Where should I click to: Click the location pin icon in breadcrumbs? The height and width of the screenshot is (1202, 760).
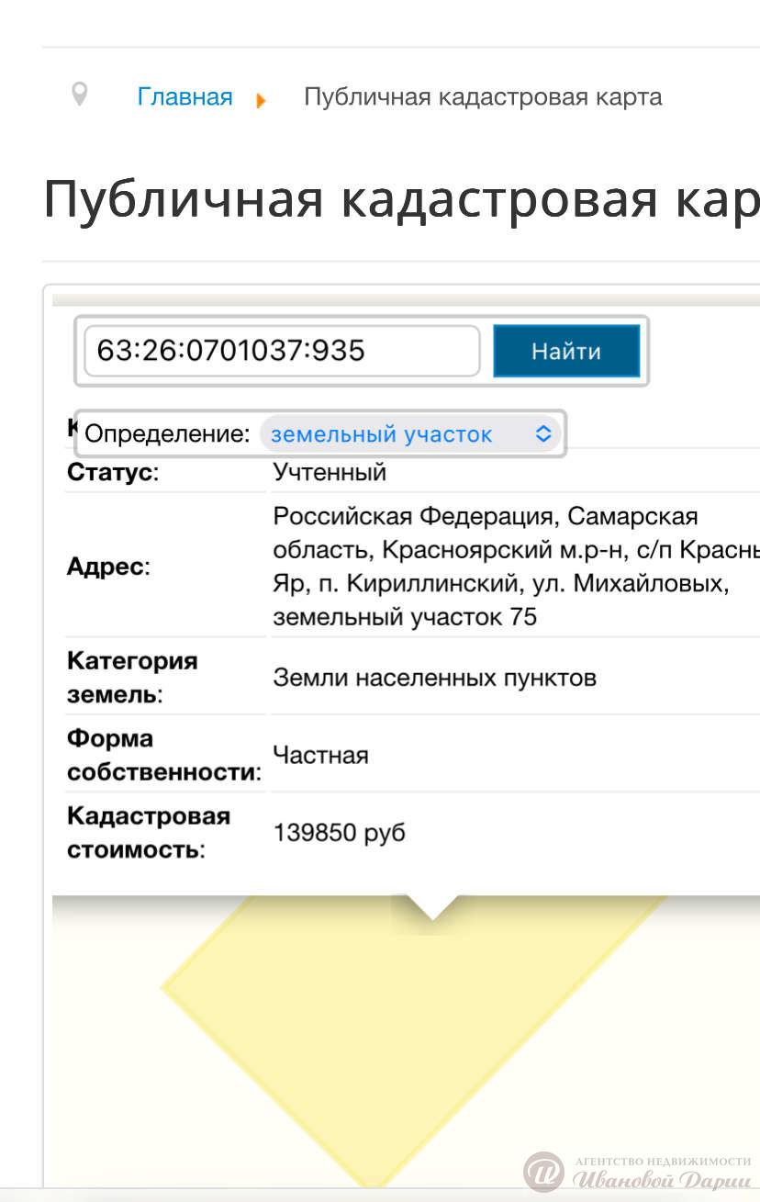click(80, 95)
